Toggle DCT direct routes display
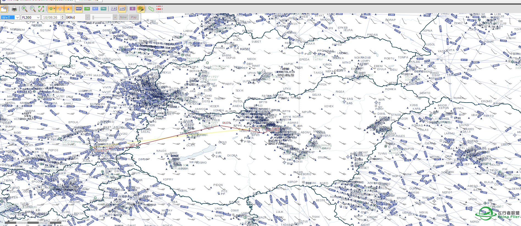 coord(95,9)
